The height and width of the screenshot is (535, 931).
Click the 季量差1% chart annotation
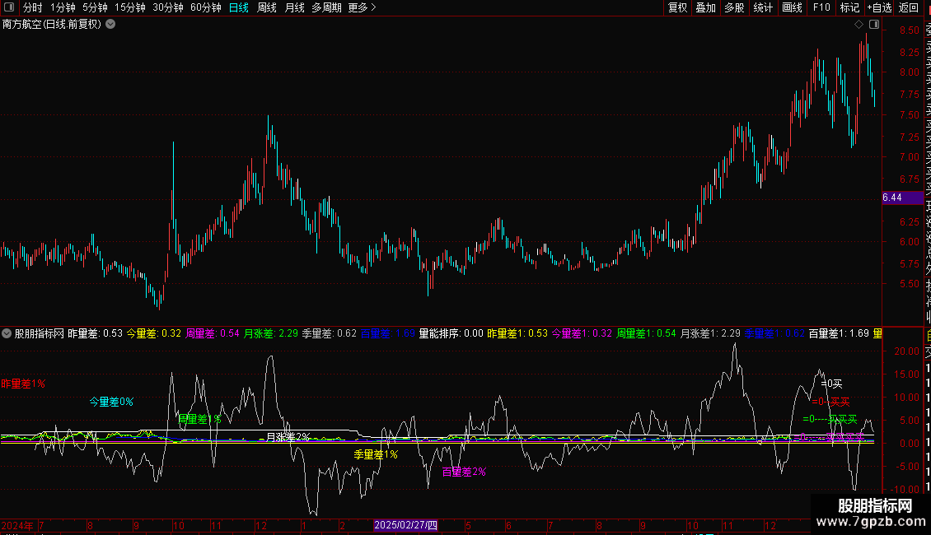pos(376,454)
